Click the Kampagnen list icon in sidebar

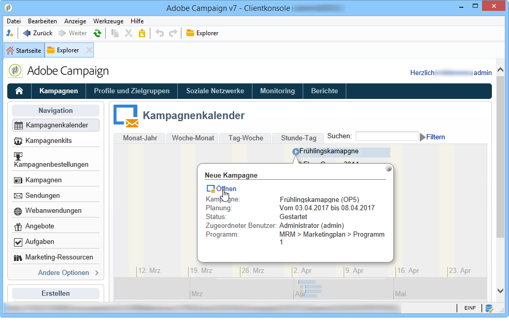pos(18,180)
